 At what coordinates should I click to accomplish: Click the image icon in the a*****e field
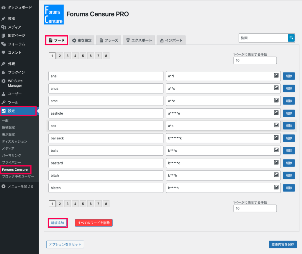[276, 113]
